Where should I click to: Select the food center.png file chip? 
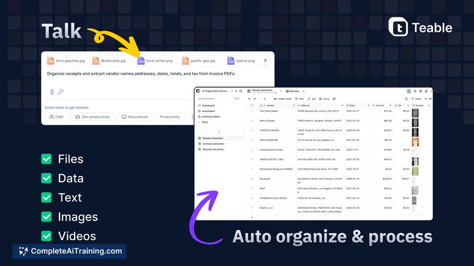click(155, 61)
